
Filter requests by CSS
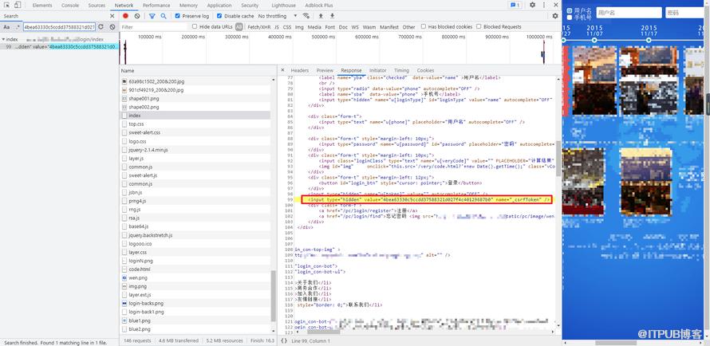coord(287,27)
